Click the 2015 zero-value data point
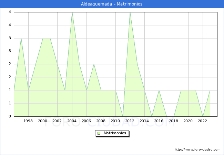The image size is (224, 155). (x=152, y=116)
